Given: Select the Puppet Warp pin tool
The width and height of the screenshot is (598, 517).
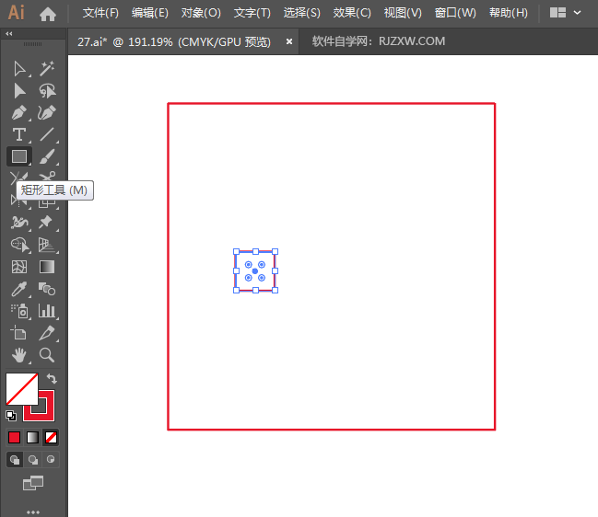Looking at the screenshot, I should click(x=46, y=223).
